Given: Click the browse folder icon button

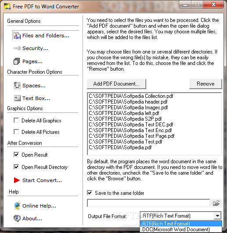Looking at the screenshot, I should pos(216,203).
